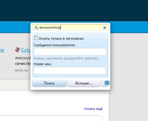Image resolution: width=148 pixels, height=121 pixels.
Task: Open the Exist advertisement title link
Action: 26,50
